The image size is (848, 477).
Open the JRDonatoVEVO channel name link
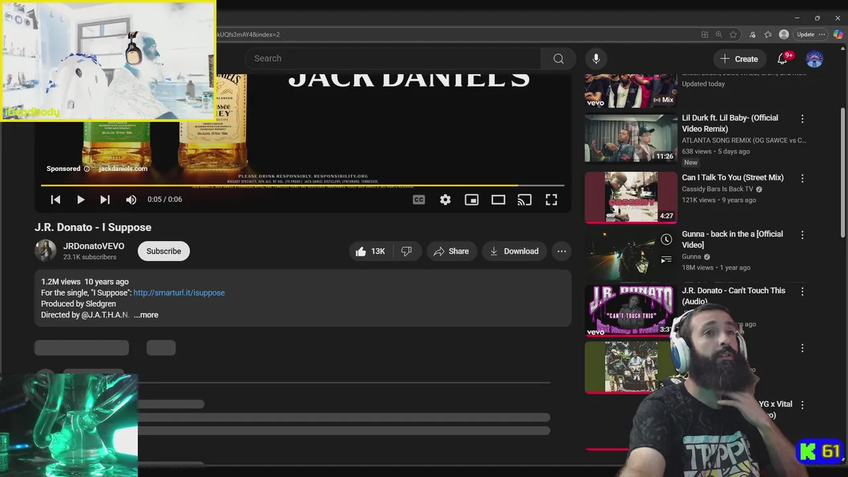click(93, 246)
